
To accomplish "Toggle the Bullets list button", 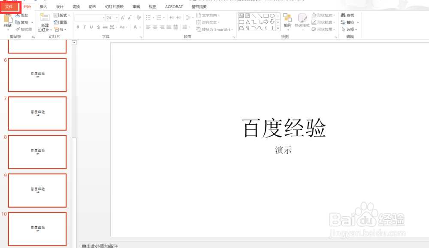I will (148, 18).
